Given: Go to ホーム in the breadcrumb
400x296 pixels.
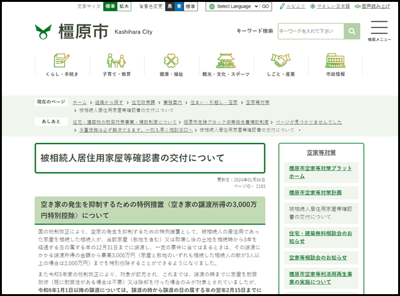Looking at the screenshot, I should 79,102.
